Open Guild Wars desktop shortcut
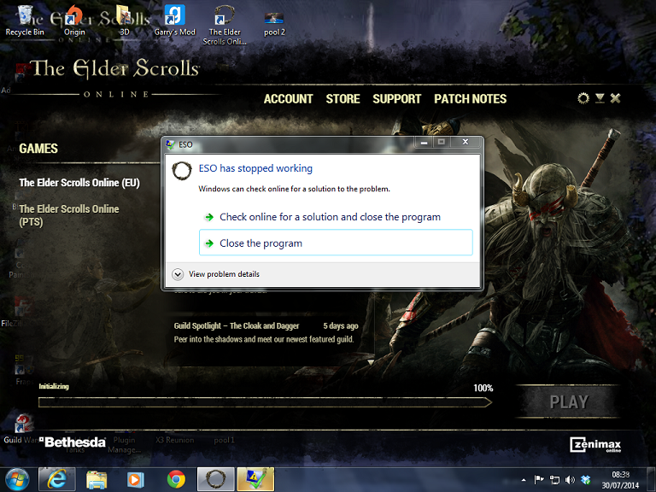Screen dimensions: 656x492 tap(20, 430)
